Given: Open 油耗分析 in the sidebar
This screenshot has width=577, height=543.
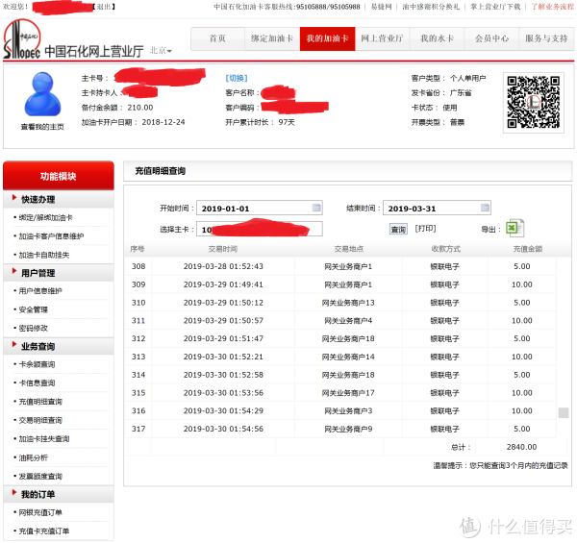Looking at the screenshot, I should click(33, 457).
